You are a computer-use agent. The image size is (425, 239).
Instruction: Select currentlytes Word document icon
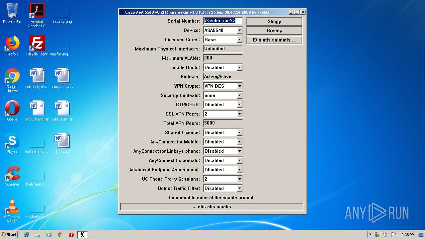pyautogui.click(x=37, y=78)
